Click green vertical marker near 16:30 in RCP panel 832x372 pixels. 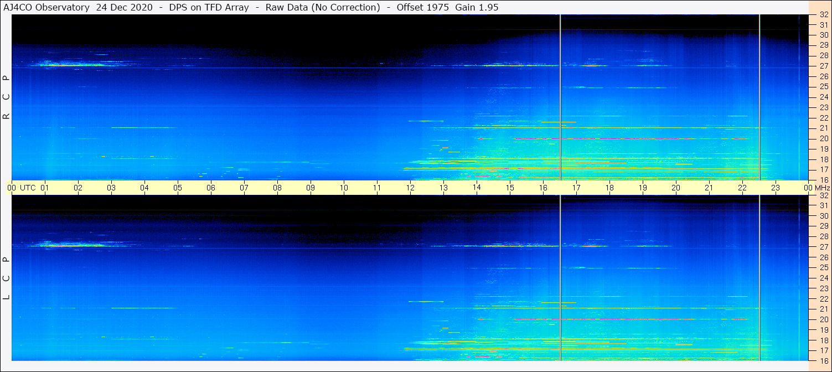click(560, 97)
